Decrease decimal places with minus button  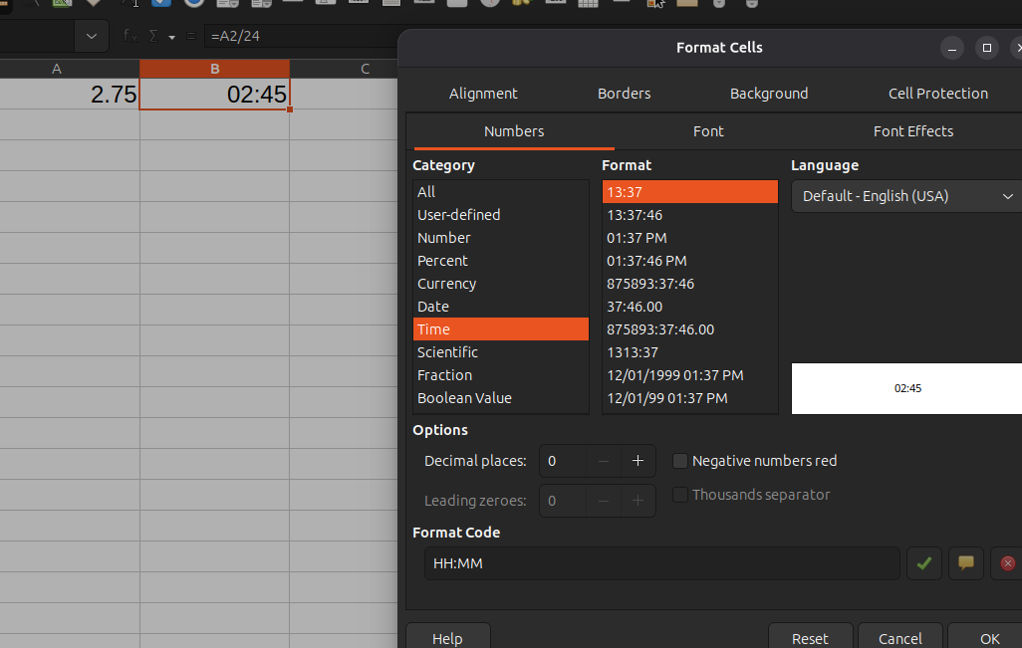(x=604, y=461)
